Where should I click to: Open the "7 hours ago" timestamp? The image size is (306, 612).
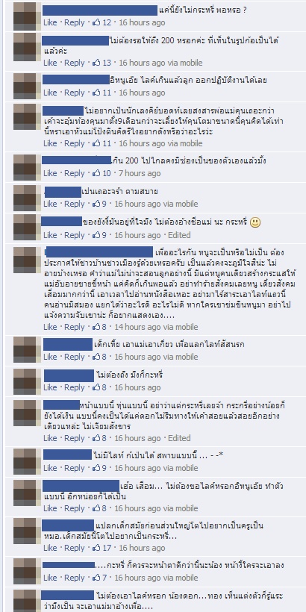click(140, 173)
